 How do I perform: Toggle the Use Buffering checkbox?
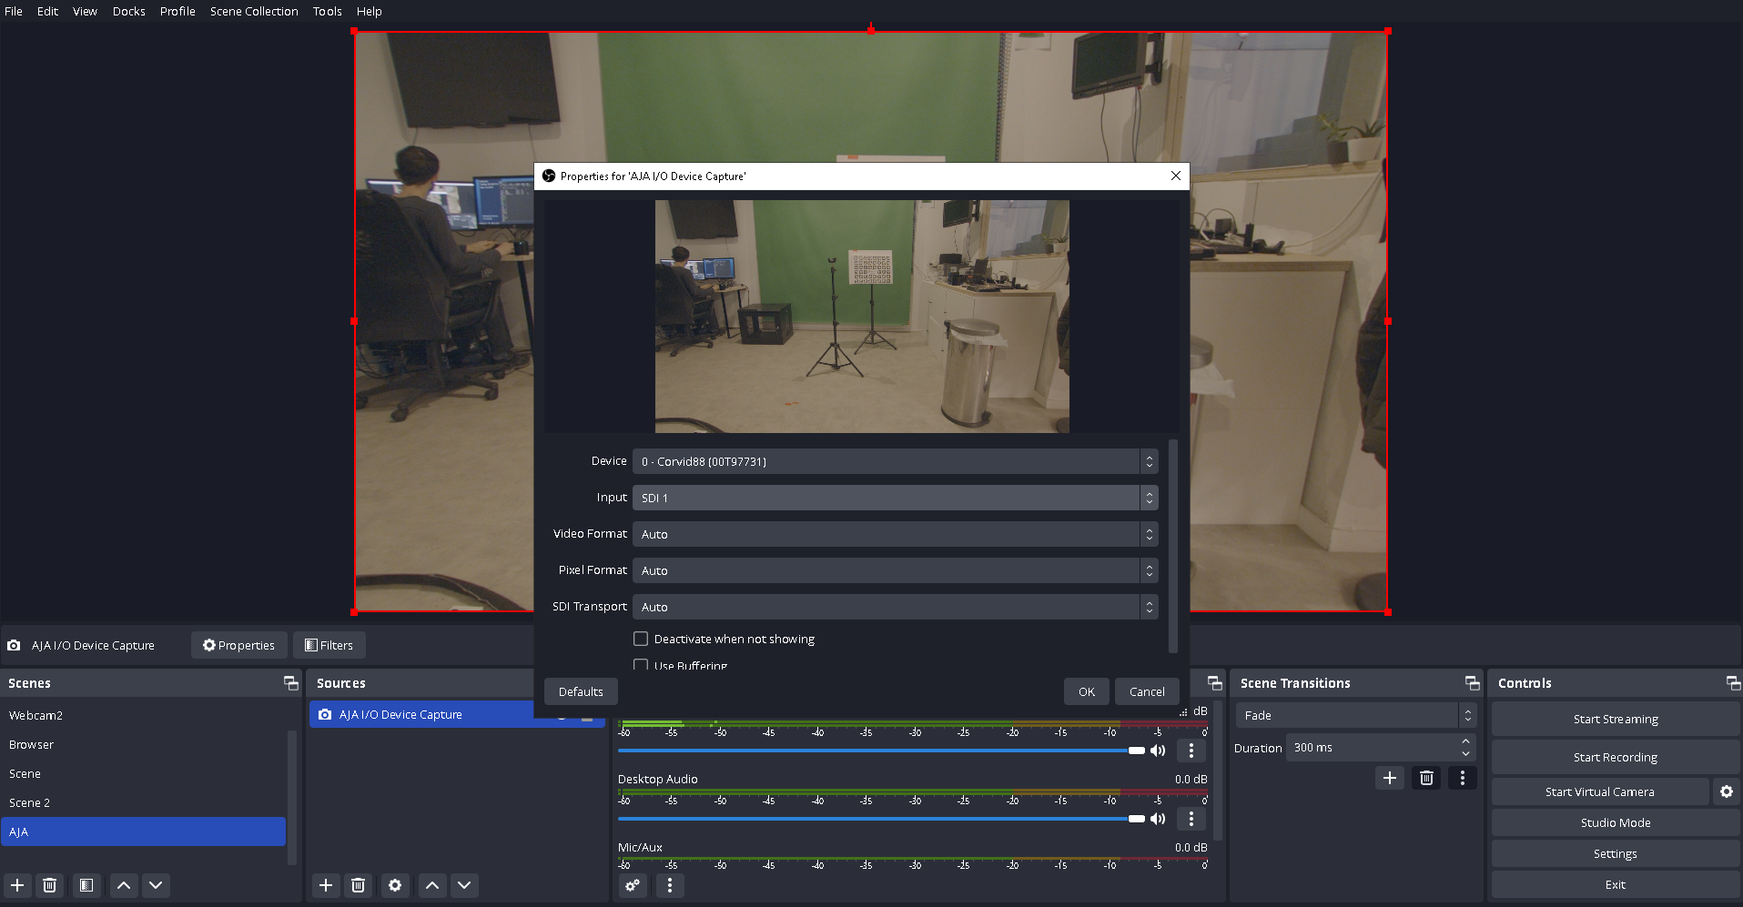(x=641, y=665)
